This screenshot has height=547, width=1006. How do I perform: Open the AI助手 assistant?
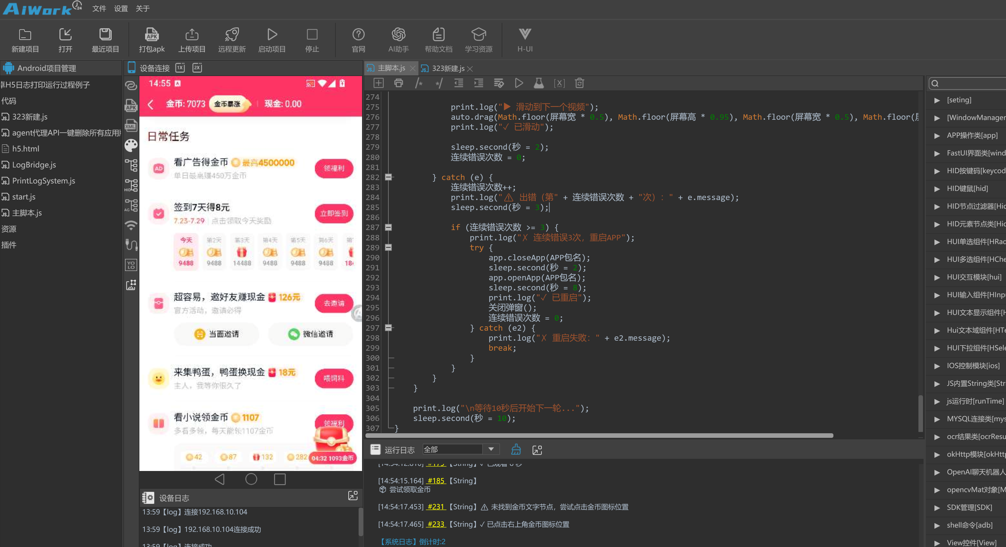click(398, 40)
